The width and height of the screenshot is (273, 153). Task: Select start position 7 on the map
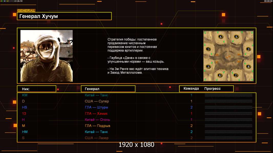pyautogui.click(x=236, y=75)
